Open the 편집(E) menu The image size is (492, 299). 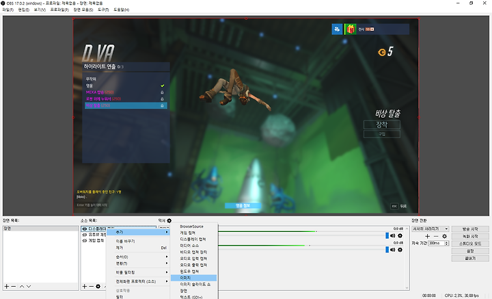coord(23,10)
